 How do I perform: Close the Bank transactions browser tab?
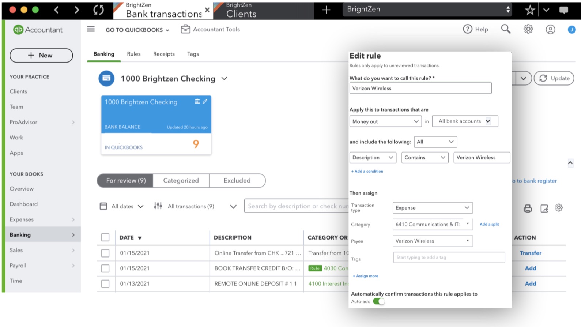(207, 10)
